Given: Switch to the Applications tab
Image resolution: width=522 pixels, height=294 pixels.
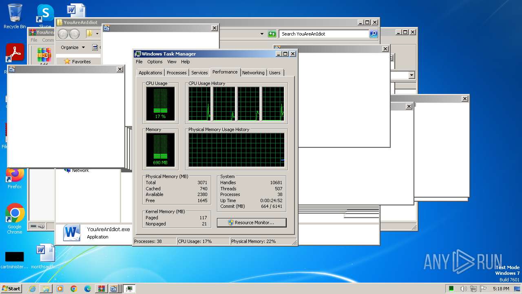Looking at the screenshot, I should 150,73.
